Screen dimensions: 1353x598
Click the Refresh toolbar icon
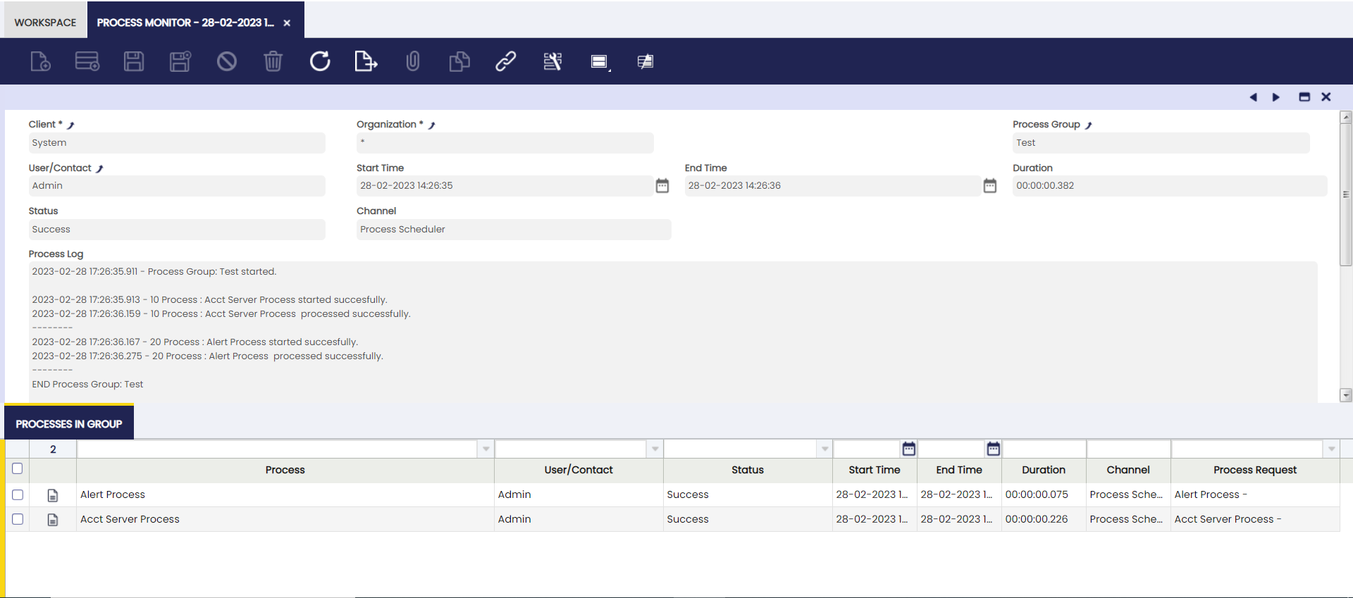pos(320,61)
